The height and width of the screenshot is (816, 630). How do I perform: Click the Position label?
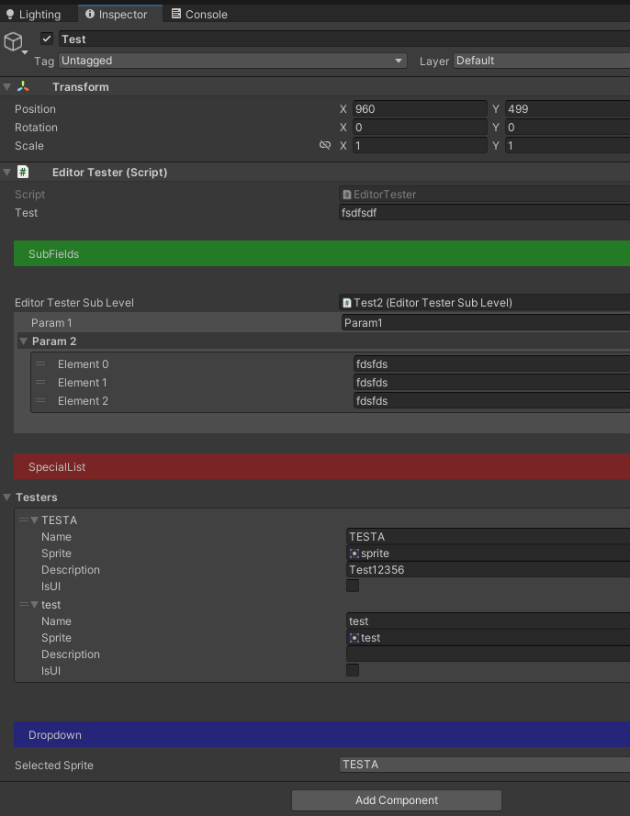click(35, 108)
